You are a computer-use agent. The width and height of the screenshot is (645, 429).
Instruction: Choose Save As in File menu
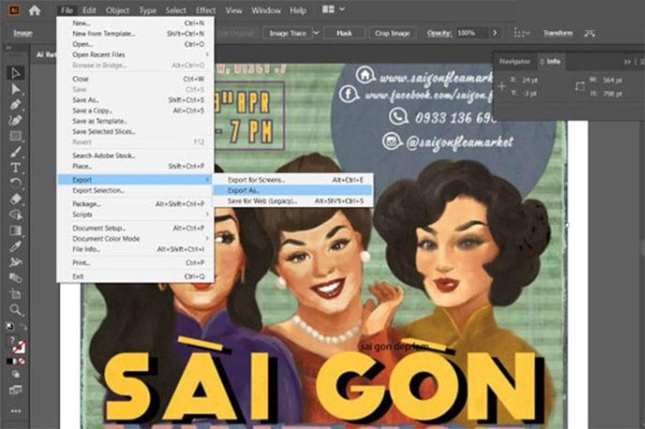(135, 100)
